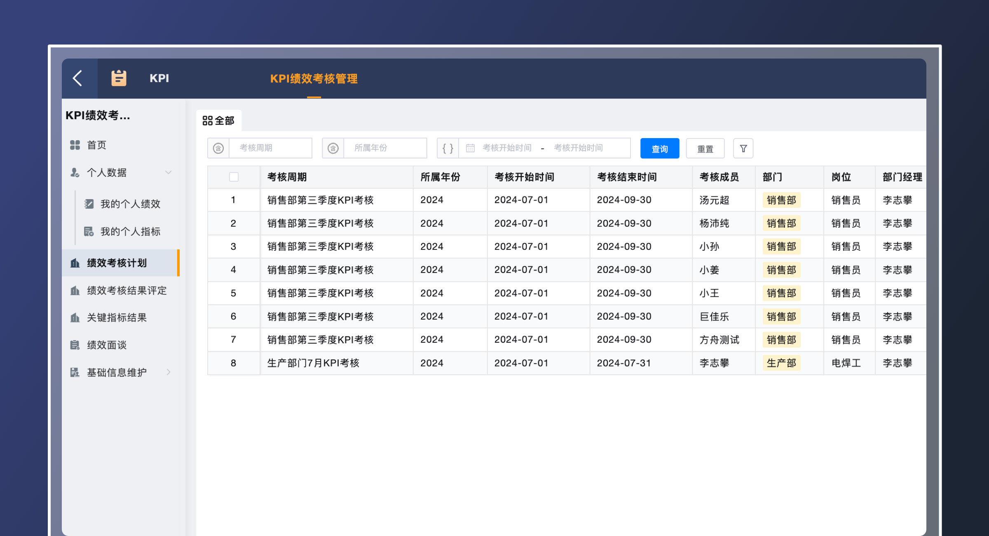The width and height of the screenshot is (989, 536).
Task: Click the 绩效面谈 interview icon
Action: click(75, 345)
